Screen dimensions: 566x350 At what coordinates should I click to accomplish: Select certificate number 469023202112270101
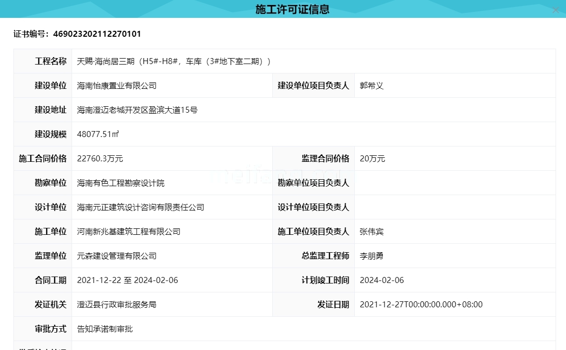(97, 34)
